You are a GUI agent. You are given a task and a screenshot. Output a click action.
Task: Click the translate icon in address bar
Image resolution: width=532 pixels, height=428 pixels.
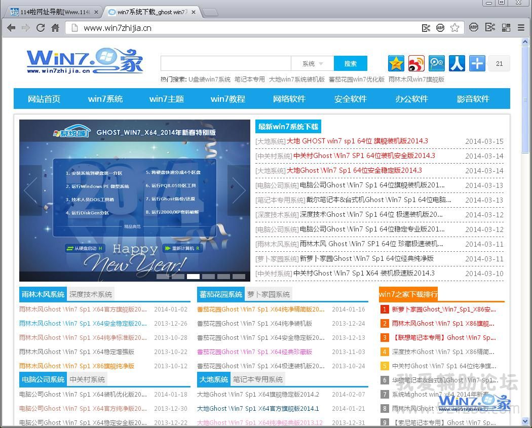pos(426,28)
